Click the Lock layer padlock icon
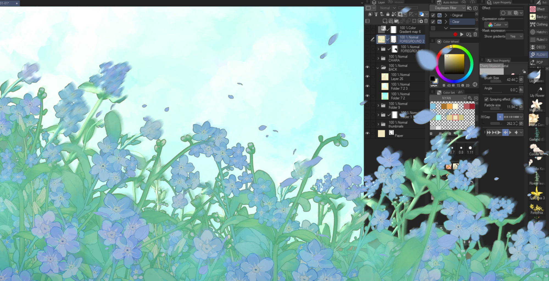 point(388,14)
